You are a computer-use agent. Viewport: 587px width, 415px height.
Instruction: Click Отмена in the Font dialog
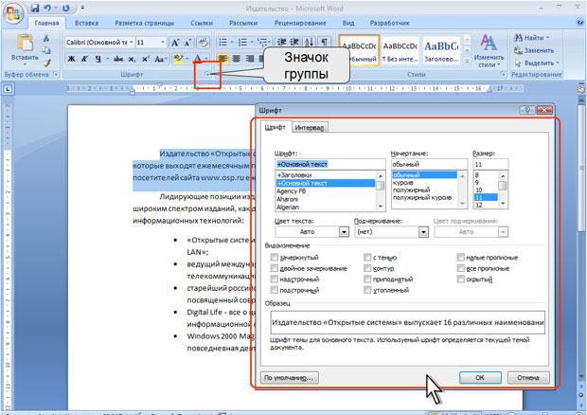pyautogui.click(x=528, y=377)
